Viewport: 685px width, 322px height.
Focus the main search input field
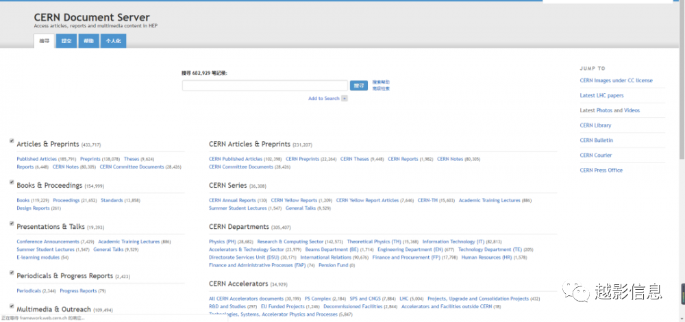click(x=265, y=86)
